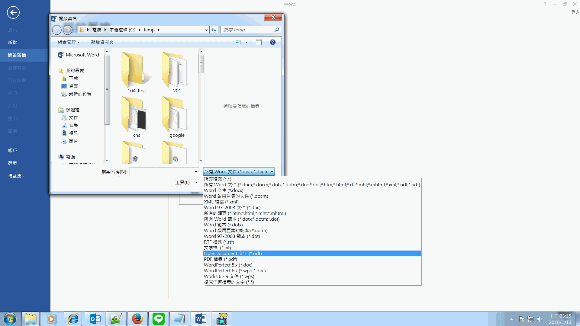Click the search magnifier icon in search box
Viewport: 580px width, 326px height.
coord(276,30)
